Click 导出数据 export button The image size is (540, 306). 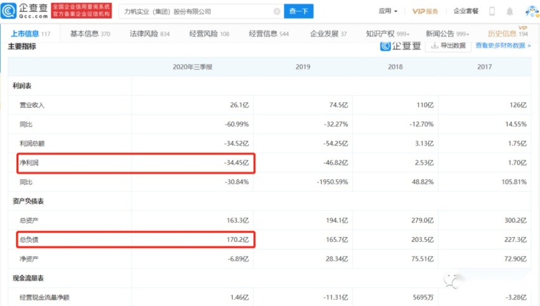click(x=448, y=46)
